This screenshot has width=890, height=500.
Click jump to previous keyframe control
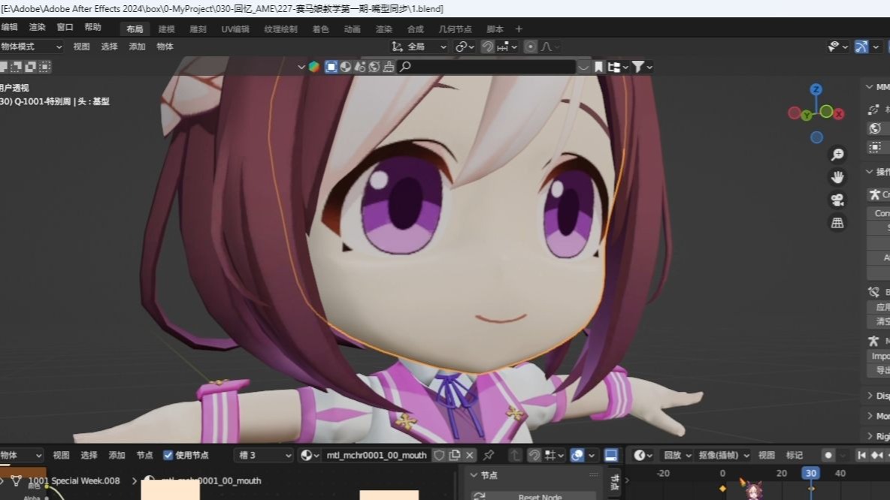point(877,455)
